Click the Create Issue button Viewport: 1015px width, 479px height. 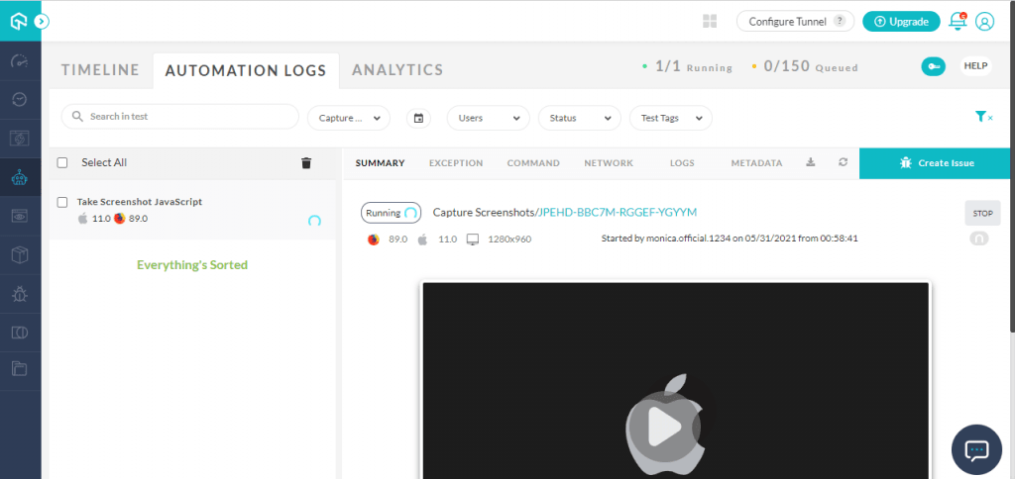(x=937, y=163)
